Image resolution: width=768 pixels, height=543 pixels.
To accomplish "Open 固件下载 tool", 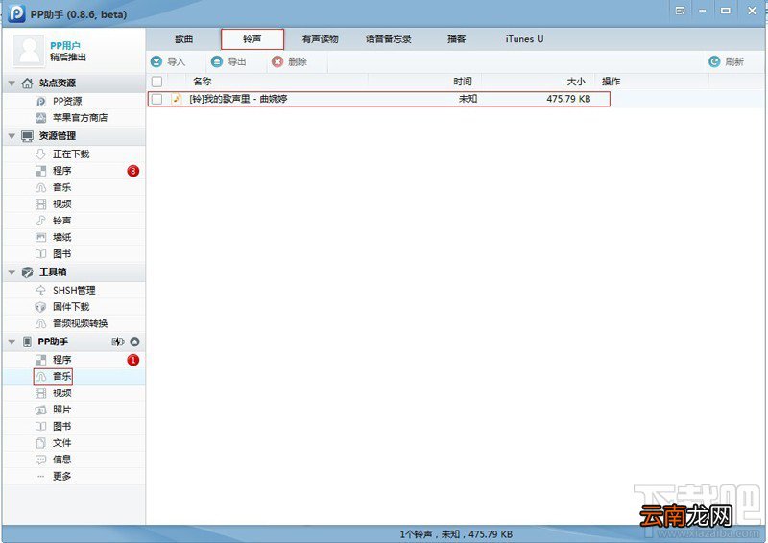I will click(x=71, y=307).
